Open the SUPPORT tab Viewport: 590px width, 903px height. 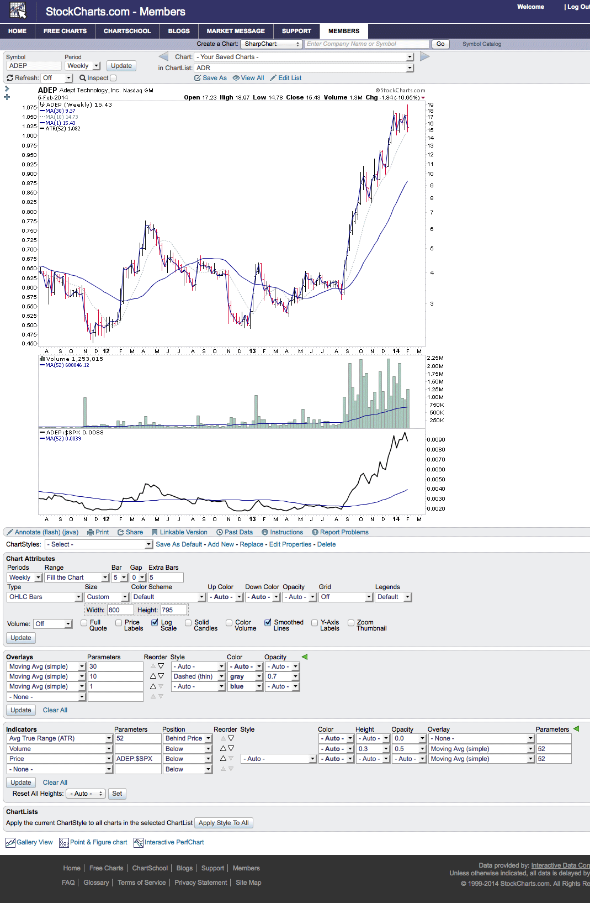[296, 31]
